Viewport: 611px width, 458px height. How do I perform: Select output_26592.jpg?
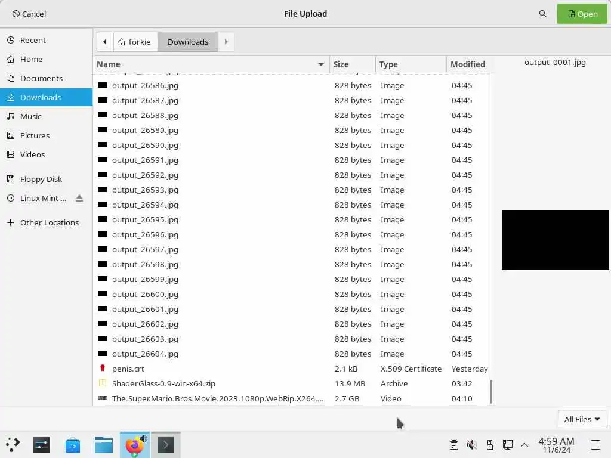[x=291, y=175]
